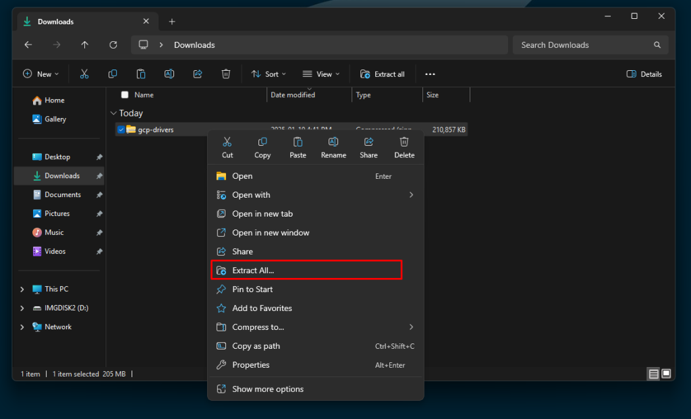Refresh the Downloads folder view
Viewport: 691px width, 419px height.
[113, 45]
